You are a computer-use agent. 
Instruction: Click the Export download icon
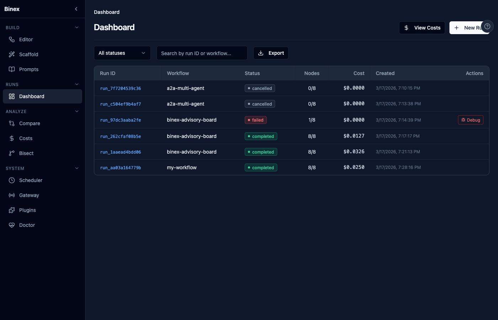[x=260, y=53]
